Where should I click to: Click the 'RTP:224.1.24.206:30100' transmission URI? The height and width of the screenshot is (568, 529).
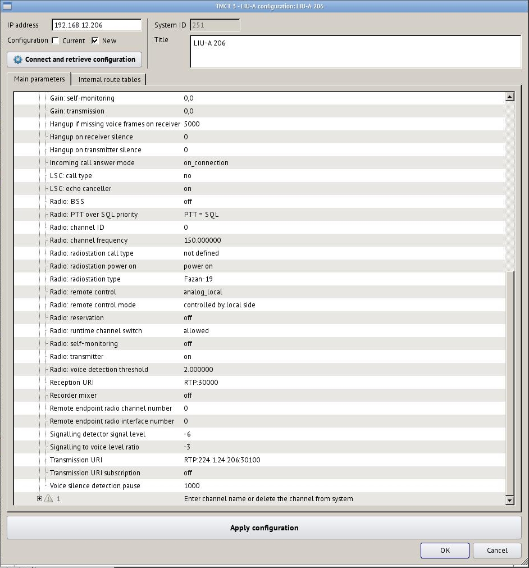[222, 460]
